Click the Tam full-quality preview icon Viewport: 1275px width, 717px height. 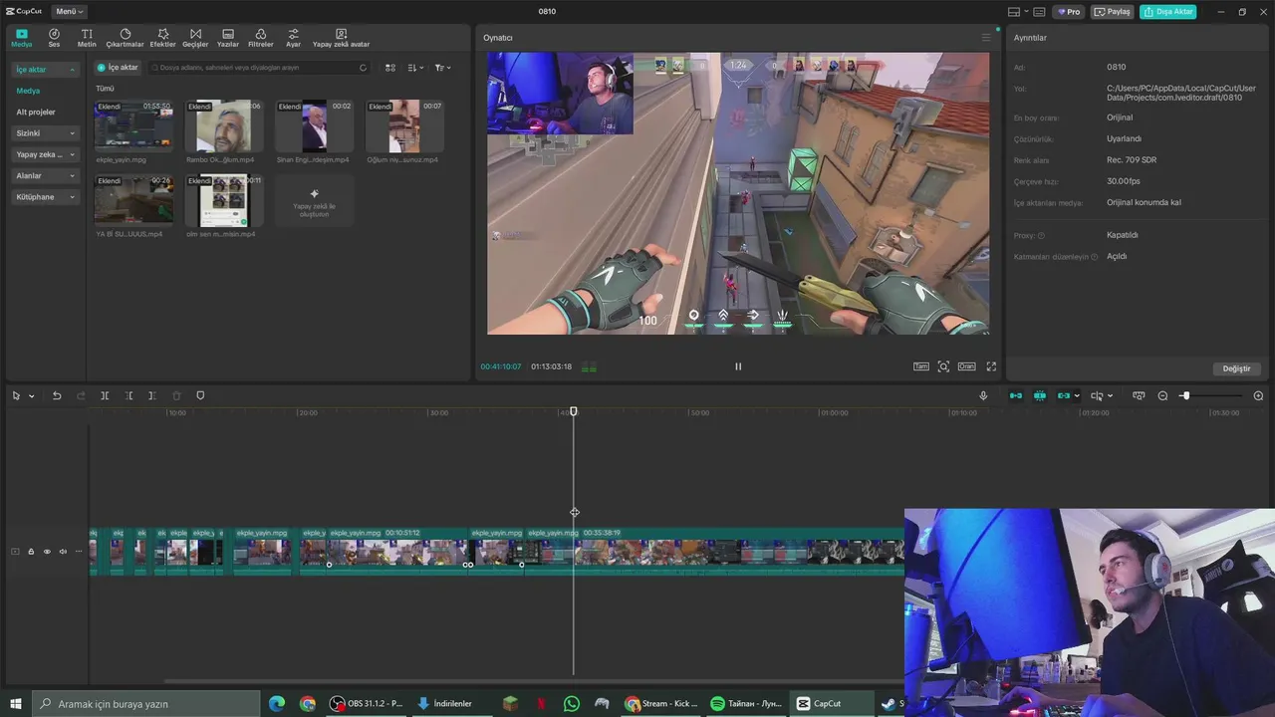pos(921,366)
